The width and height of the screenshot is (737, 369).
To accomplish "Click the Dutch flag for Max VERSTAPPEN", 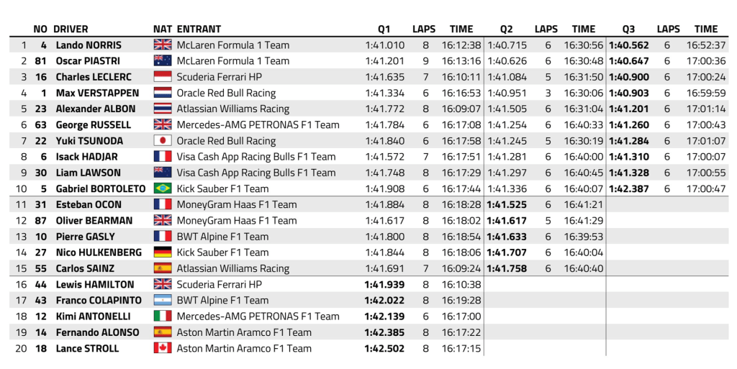I will [x=163, y=93].
